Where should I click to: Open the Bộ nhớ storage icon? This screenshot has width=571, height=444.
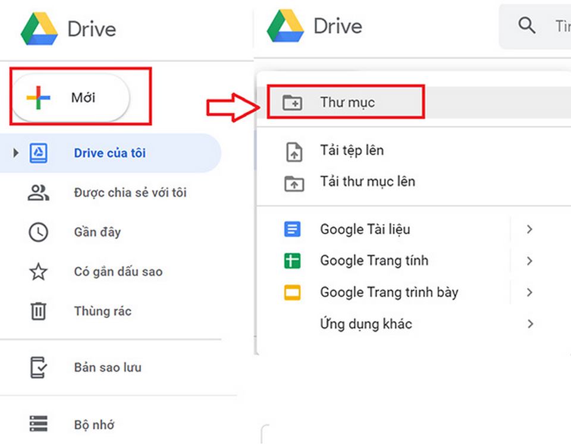(39, 424)
